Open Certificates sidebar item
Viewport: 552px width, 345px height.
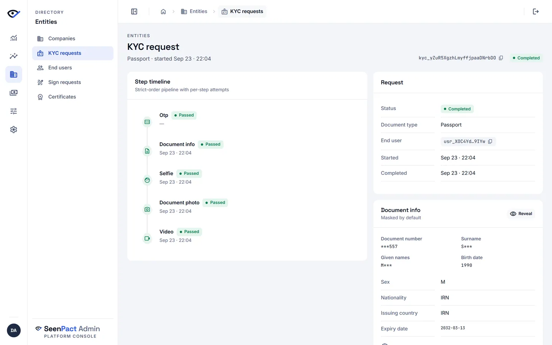[73, 97]
